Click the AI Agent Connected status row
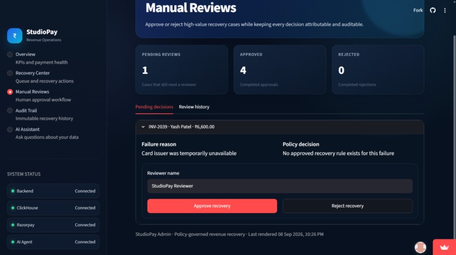Viewport: 456px width, 255px height. (53, 241)
